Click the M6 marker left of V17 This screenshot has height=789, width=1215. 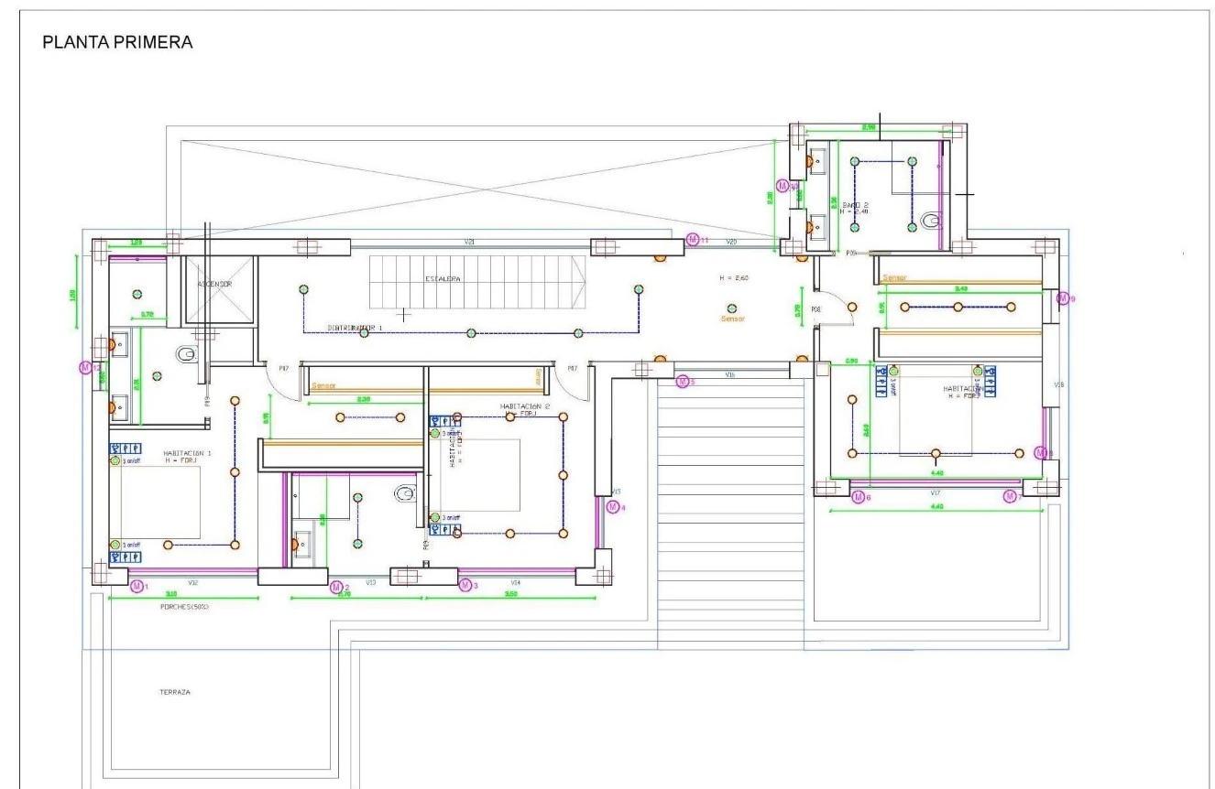858,496
